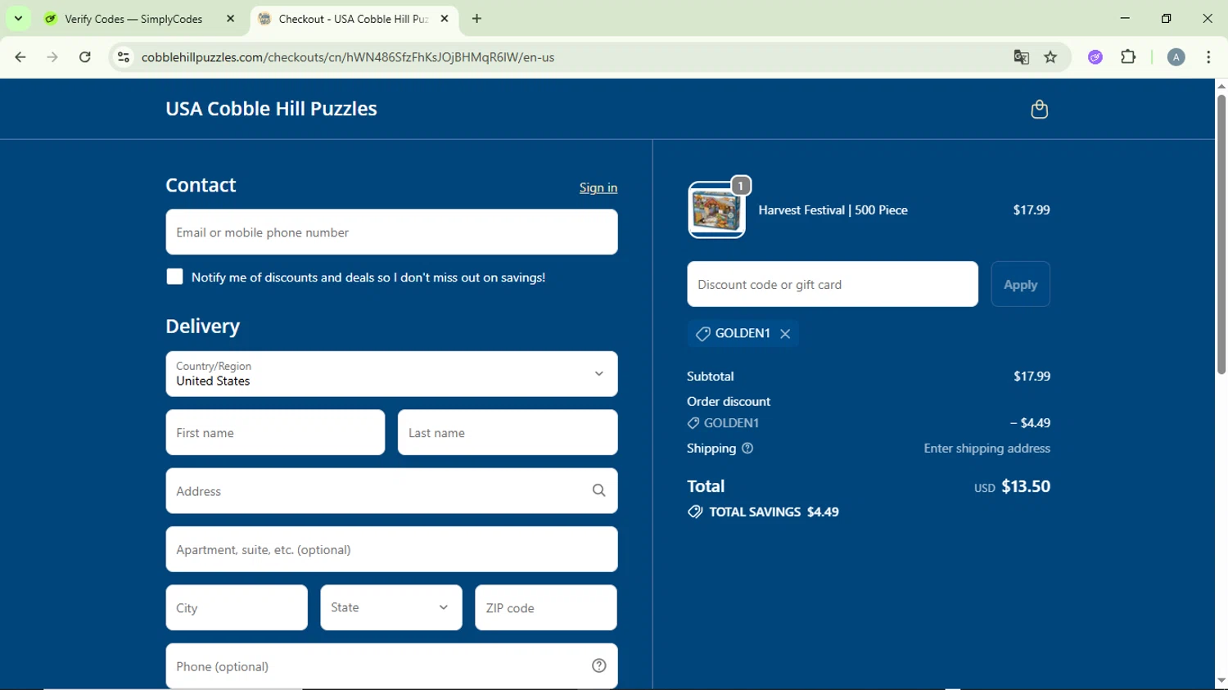Focus the Discount code or gift card field
The image size is (1228, 690).
click(833, 284)
